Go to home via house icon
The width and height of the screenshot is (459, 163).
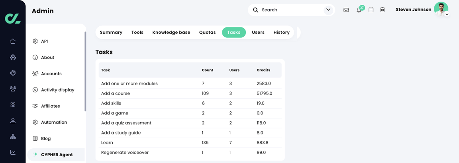pos(13,41)
